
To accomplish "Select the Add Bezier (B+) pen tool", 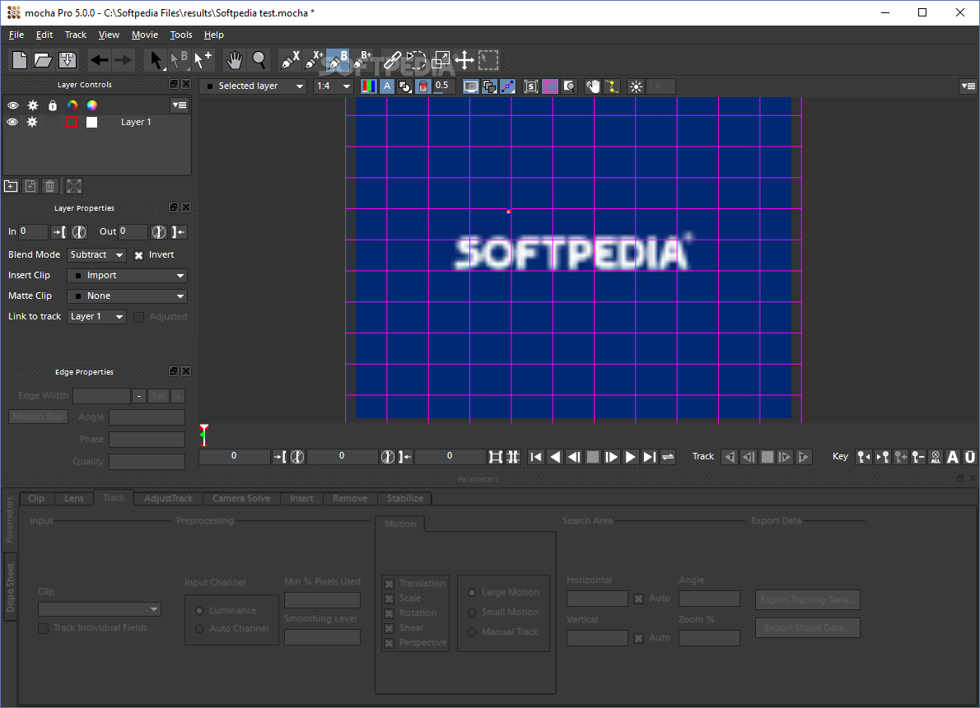I will point(362,60).
